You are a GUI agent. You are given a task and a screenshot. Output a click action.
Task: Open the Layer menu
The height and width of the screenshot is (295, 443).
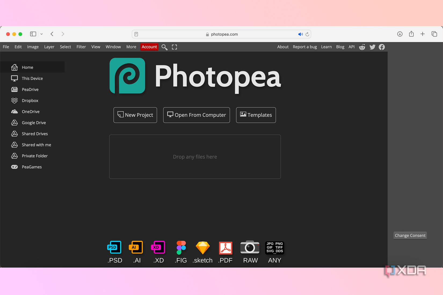coord(49,47)
